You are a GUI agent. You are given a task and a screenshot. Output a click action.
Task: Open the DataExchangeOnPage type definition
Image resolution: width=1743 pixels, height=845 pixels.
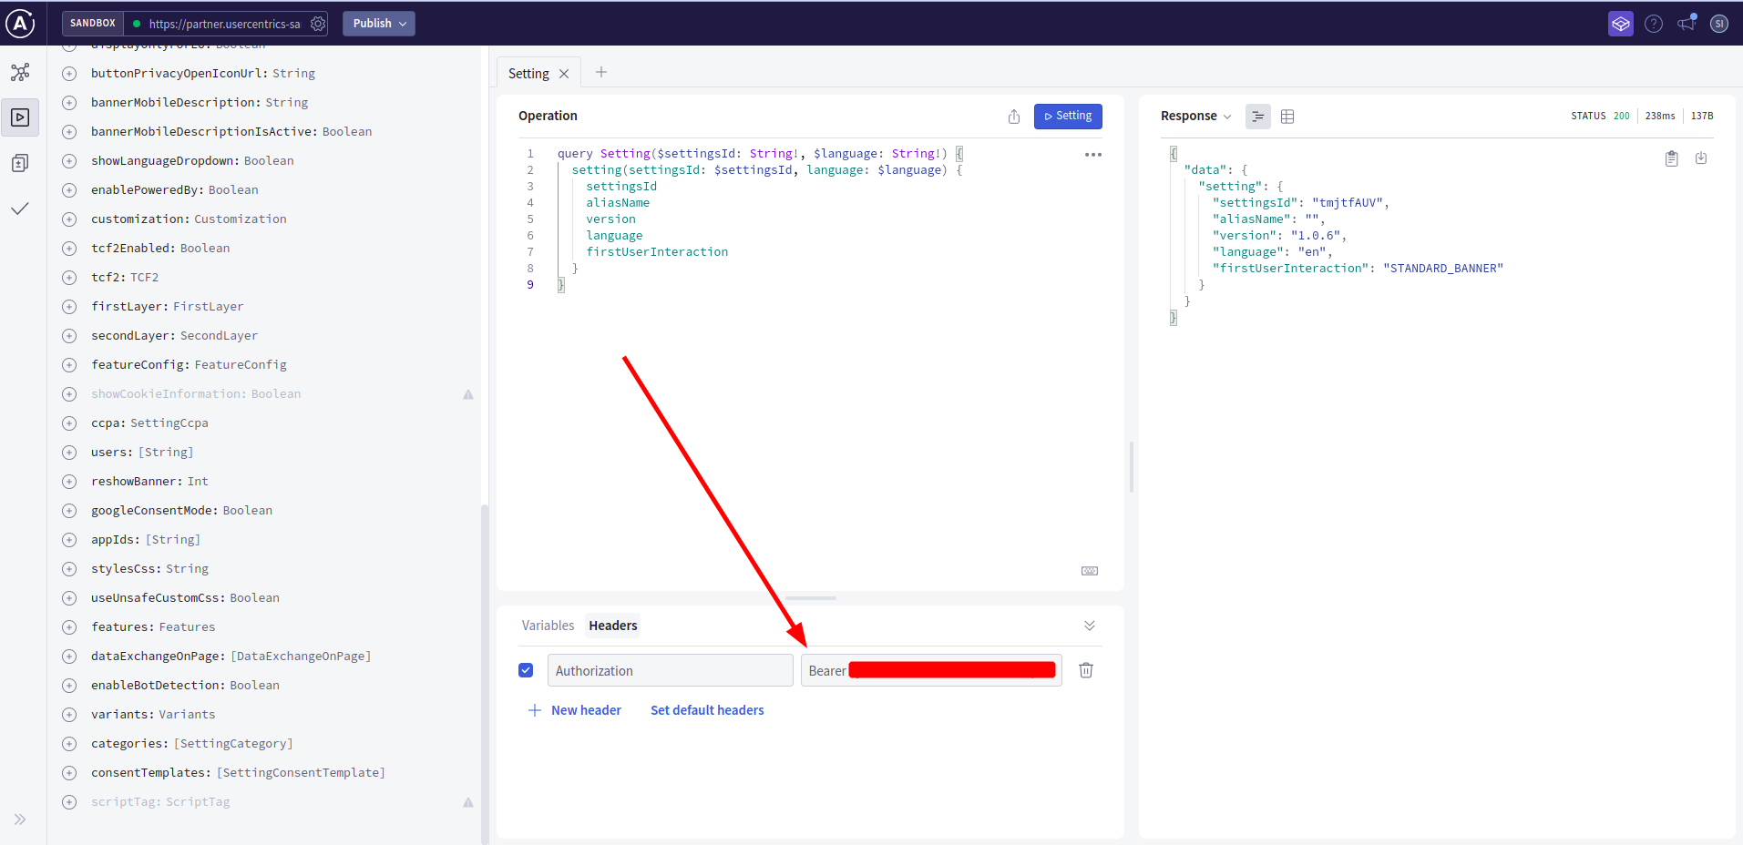click(x=301, y=657)
